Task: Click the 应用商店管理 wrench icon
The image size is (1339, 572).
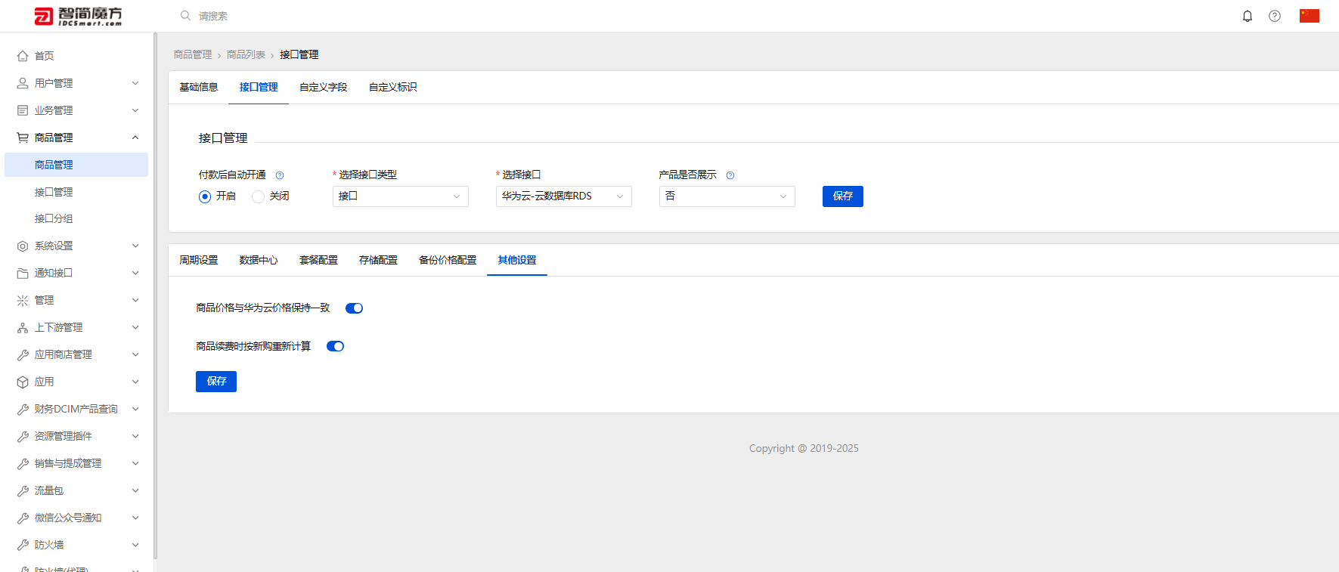Action: pos(23,355)
